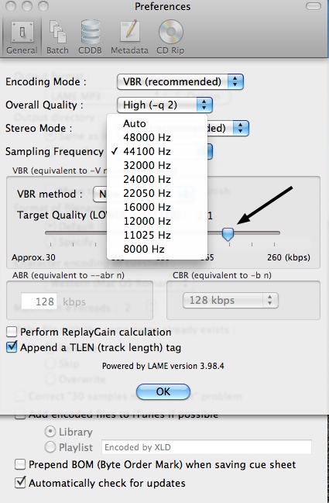The height and width of the screenshot is (503, 329).
Task: Enable Prepend BOM when saving cue sheet
Action: tap(20, 464)
